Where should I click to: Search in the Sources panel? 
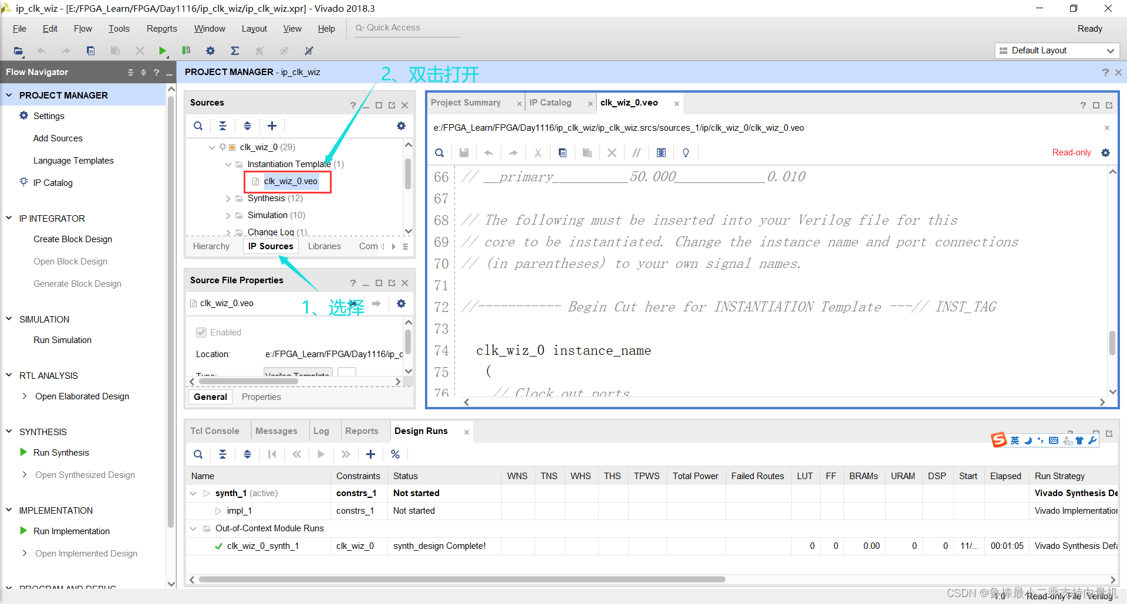pyautogui.click(x=198, y=125)
